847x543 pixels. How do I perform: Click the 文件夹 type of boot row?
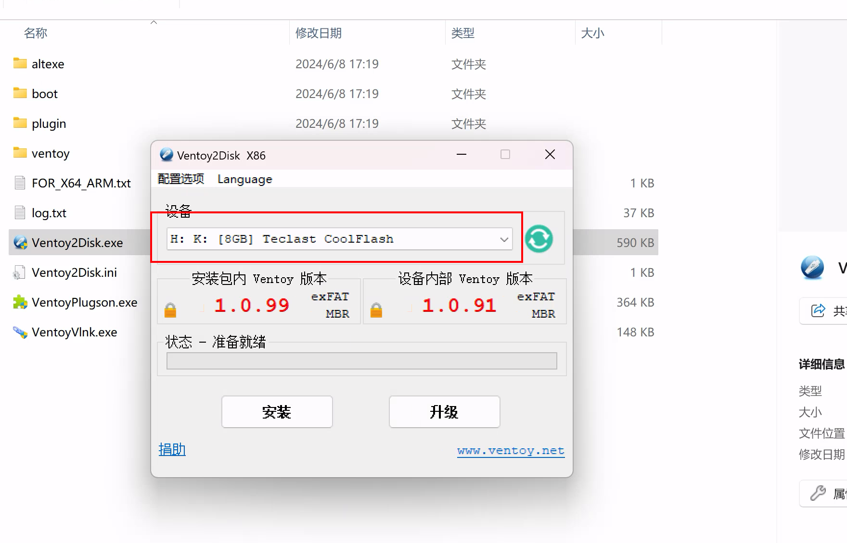click(469, 94)
